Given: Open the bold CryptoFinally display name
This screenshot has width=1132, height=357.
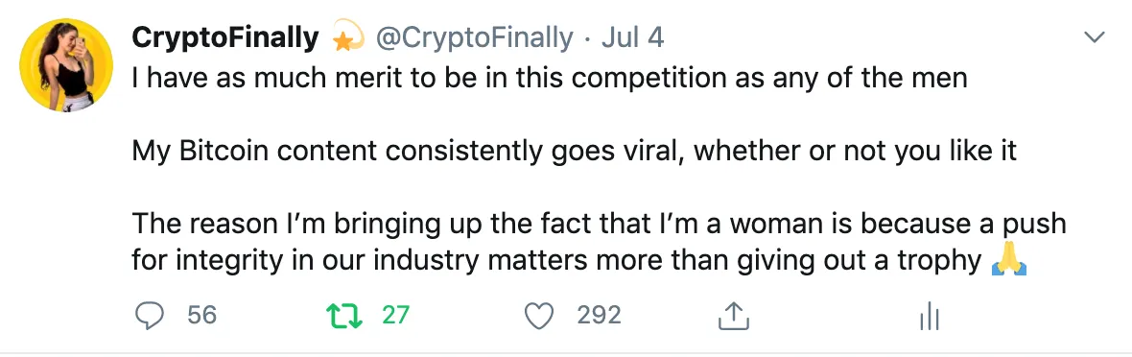Looking at the screenshot, I should tap(225, 37).
